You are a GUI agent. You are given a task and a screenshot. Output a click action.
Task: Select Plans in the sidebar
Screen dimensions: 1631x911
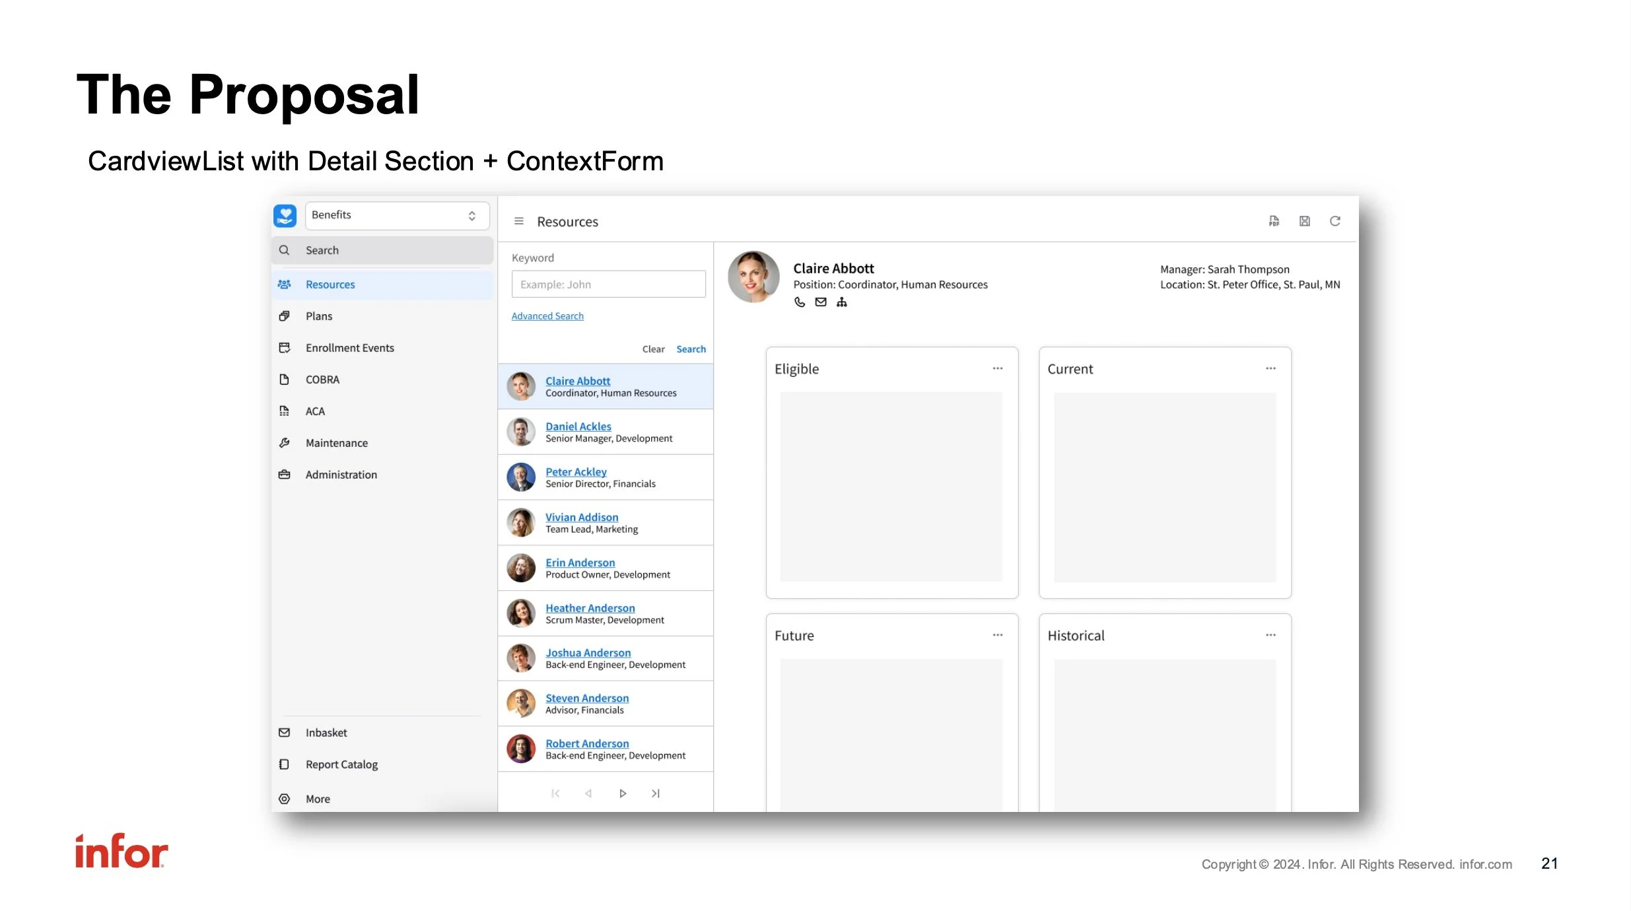(319, 316)
